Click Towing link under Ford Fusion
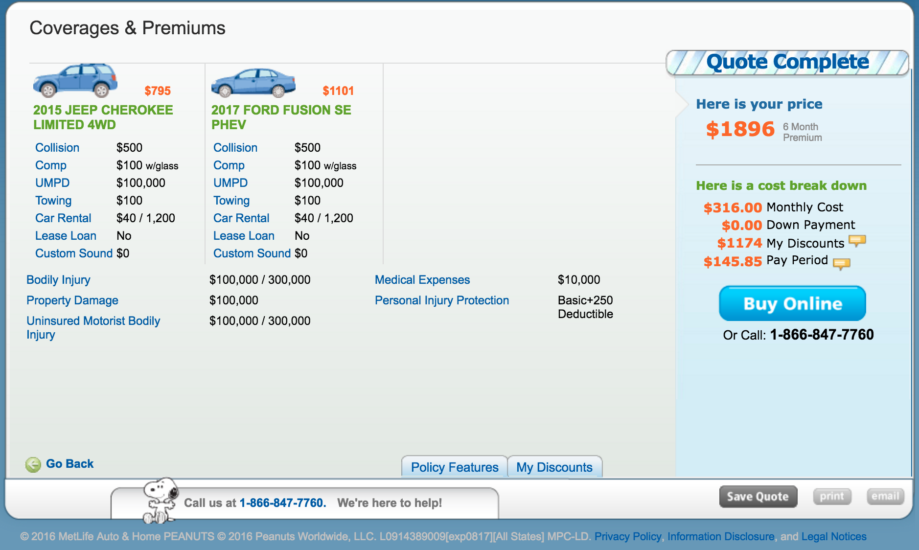This screenshot has width=919, height=550. [x=231, y=201]
